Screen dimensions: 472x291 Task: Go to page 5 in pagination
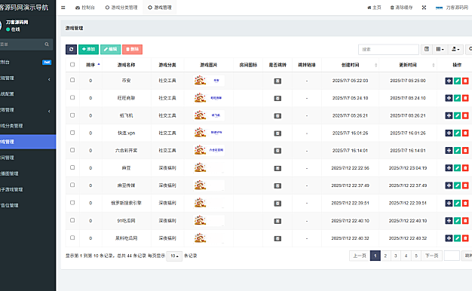click(416, 256)
